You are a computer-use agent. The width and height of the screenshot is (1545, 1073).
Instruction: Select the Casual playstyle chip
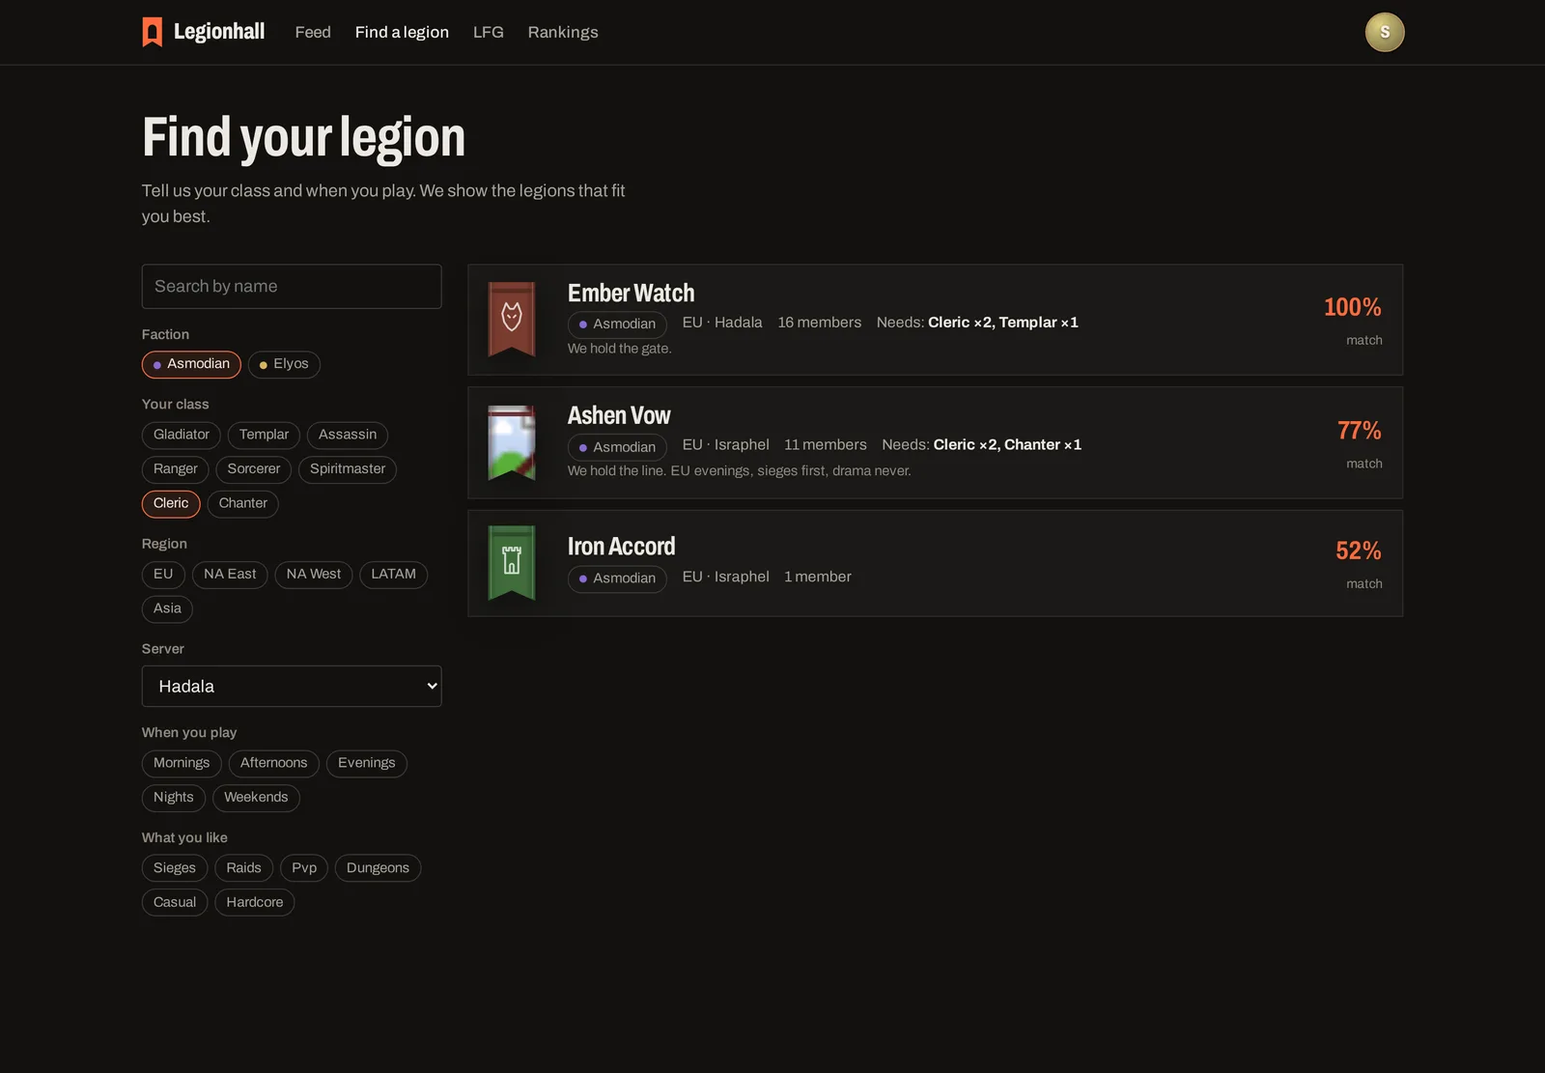coord(175,903)
